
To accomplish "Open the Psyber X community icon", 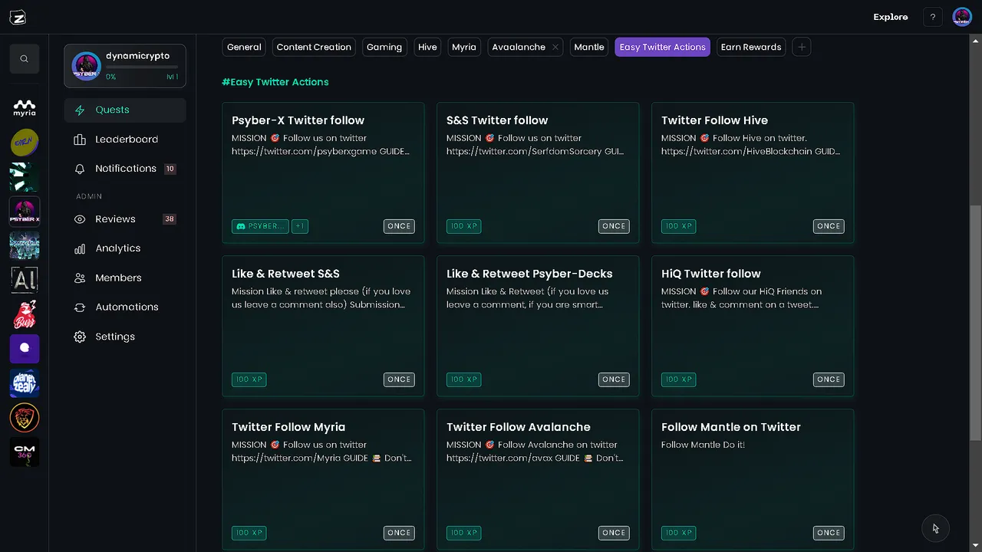I will pyautogui.click(x=25, y=211).
